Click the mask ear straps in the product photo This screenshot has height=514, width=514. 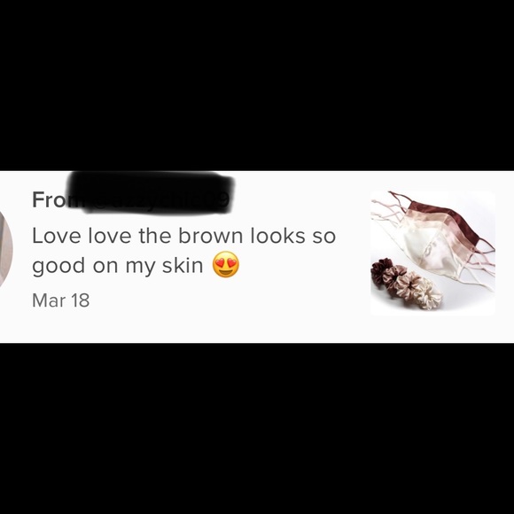(388, 210)
